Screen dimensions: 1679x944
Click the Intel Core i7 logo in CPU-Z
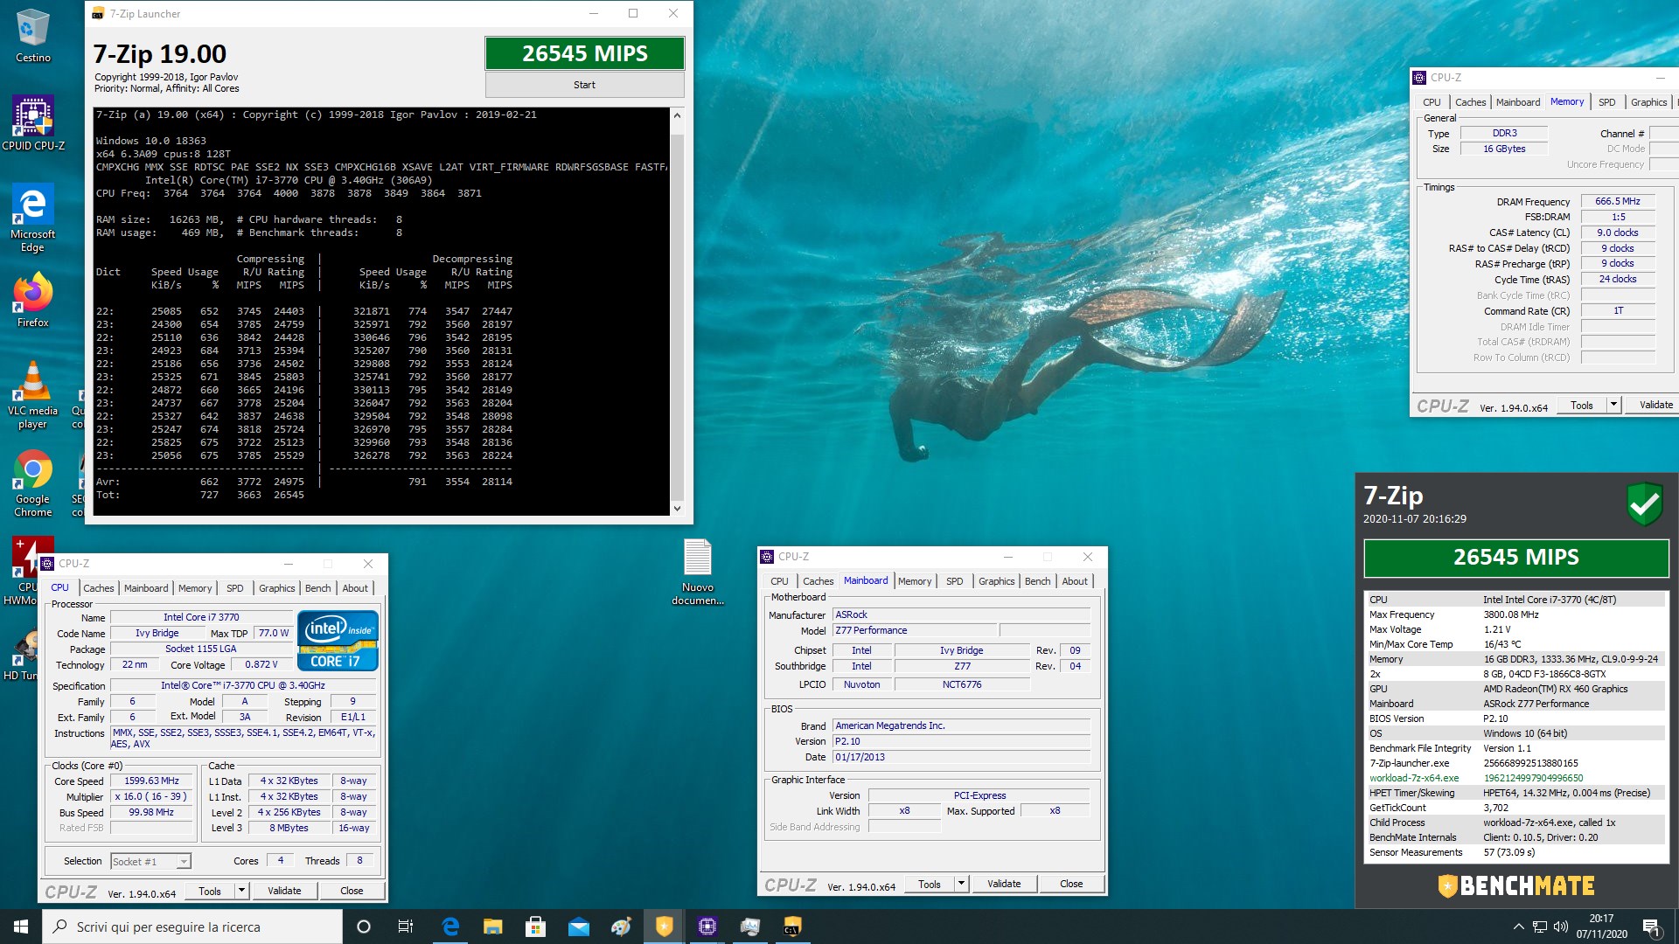338,641
